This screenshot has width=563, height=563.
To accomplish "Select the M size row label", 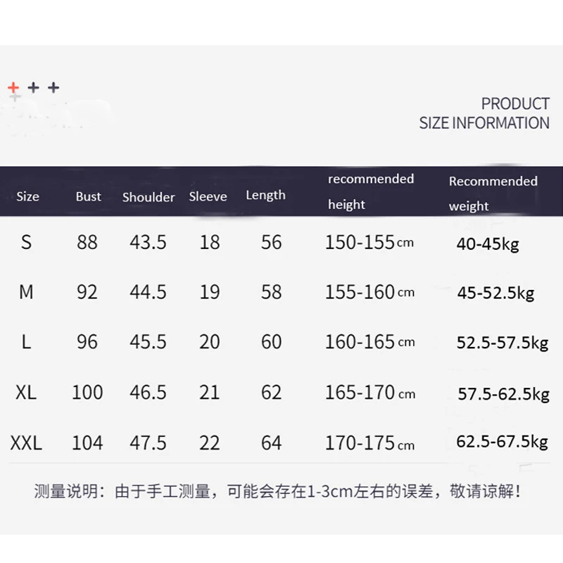I will coord(27,291).
